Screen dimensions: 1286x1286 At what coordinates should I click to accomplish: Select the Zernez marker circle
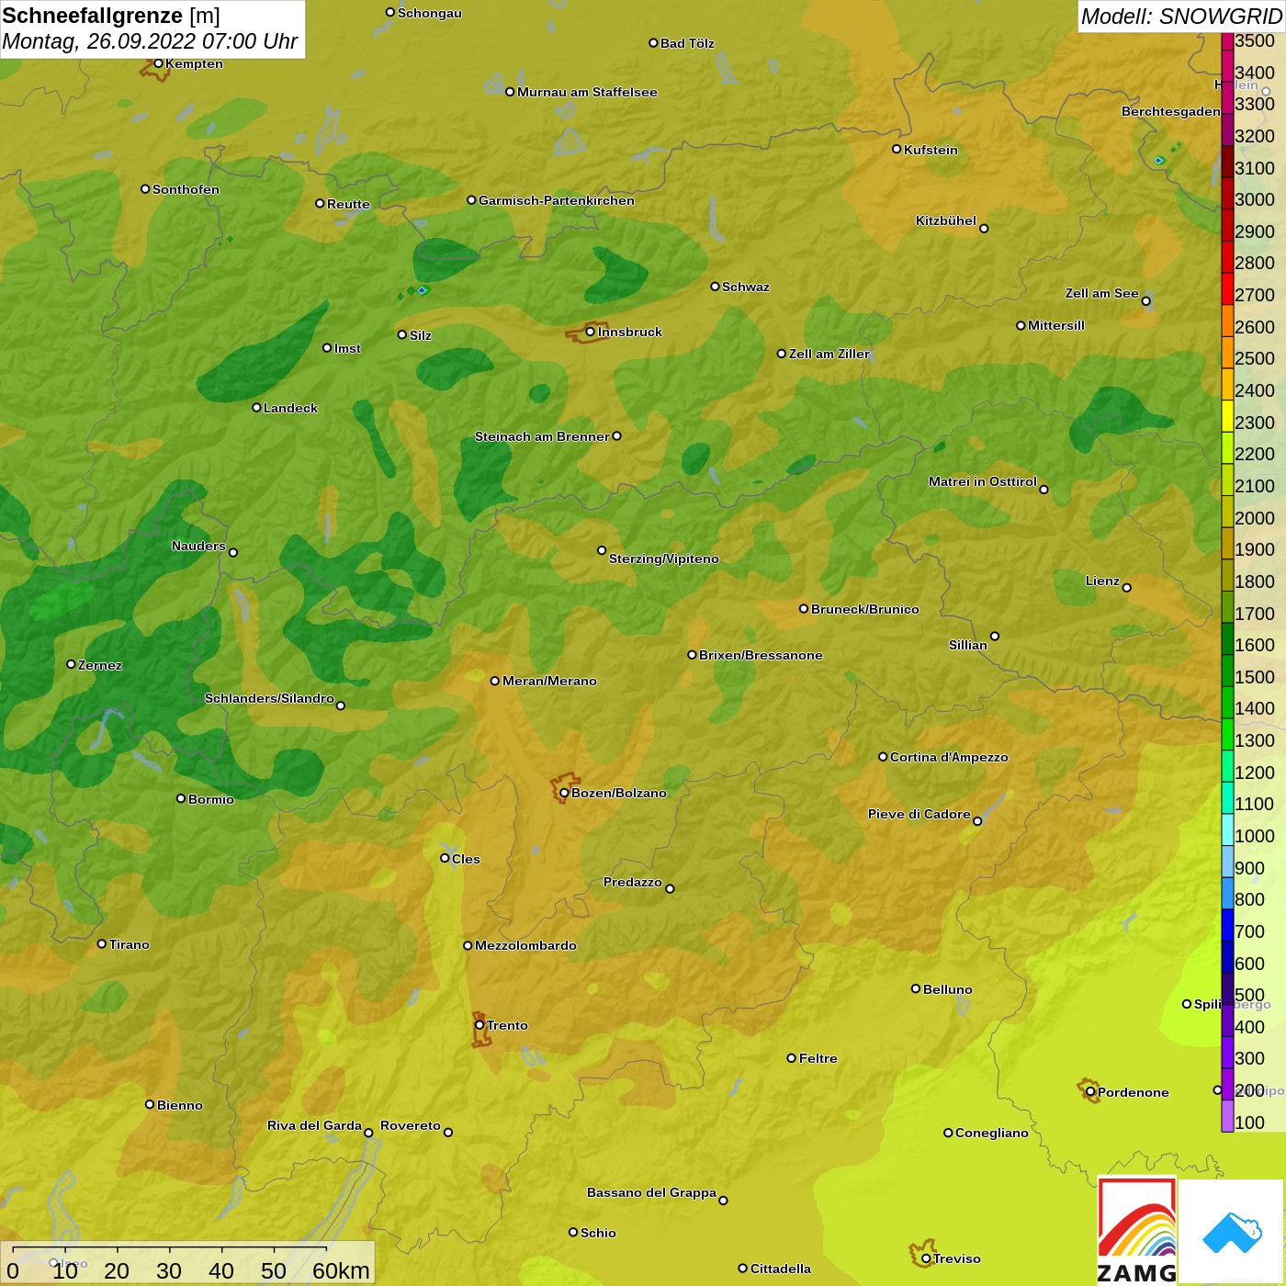pyautogui.click(x=71, y=664)
